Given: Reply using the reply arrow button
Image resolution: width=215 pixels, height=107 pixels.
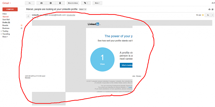Looking at the screenshot, I should pos(208,15).
